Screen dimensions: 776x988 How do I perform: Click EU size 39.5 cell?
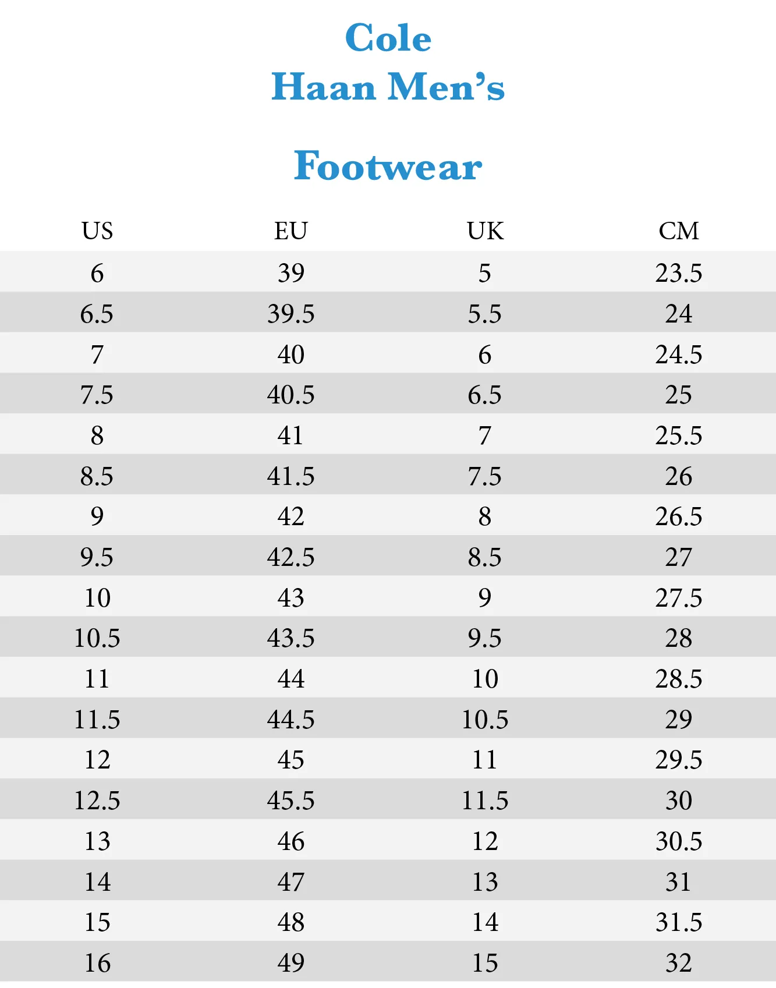point(291,314)
